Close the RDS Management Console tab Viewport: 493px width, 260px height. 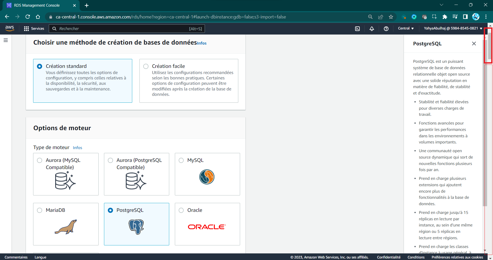74,5
